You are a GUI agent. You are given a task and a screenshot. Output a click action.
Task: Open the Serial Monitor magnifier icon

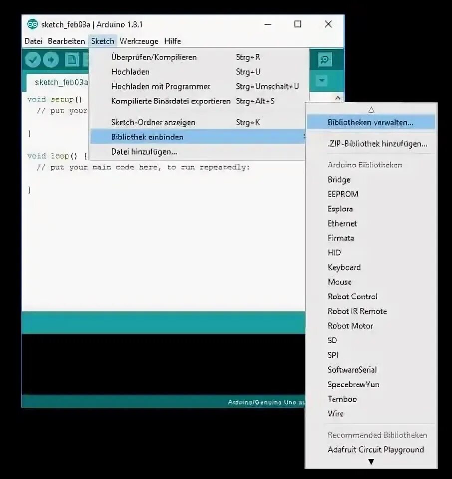point(325,59)
